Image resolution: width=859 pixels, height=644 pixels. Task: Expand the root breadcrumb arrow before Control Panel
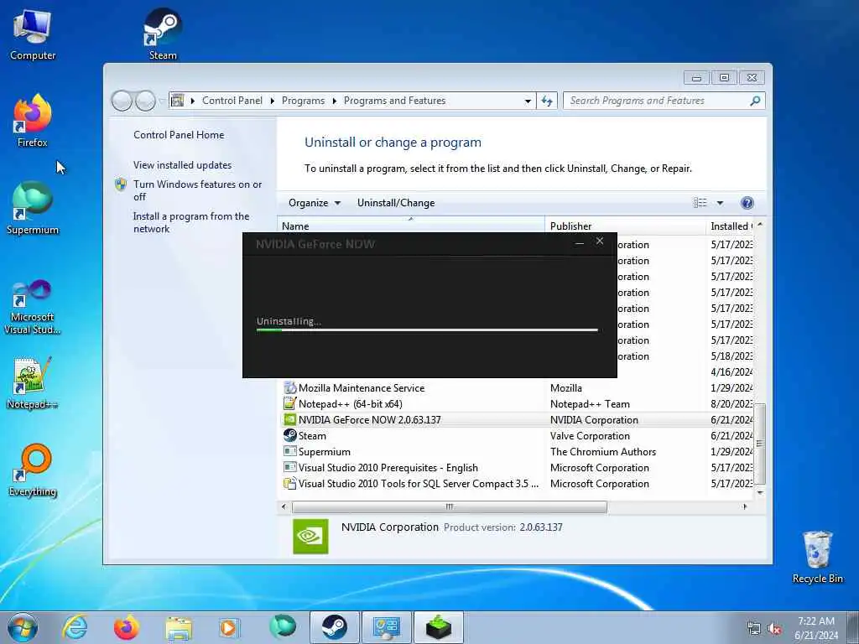coord(193,101)
